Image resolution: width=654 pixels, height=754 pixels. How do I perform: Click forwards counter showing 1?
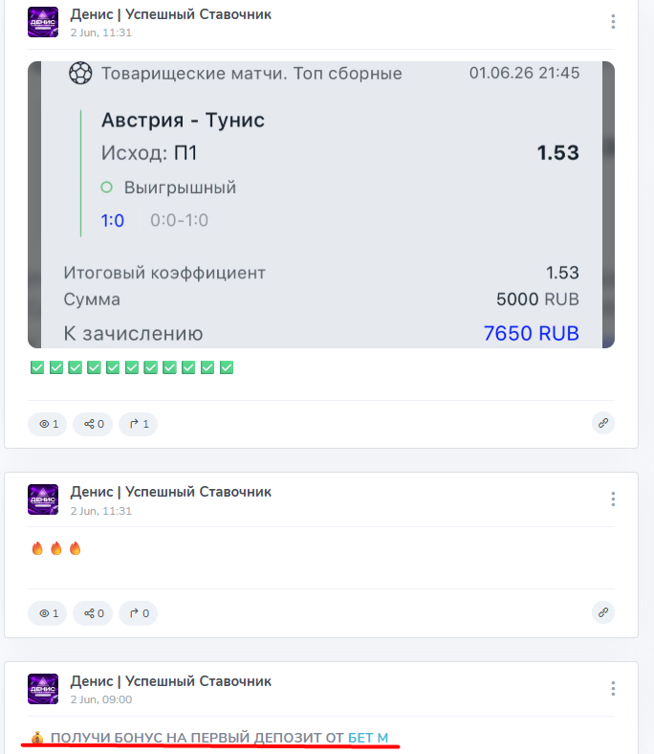pyautogui.click(x=139, y=424)
